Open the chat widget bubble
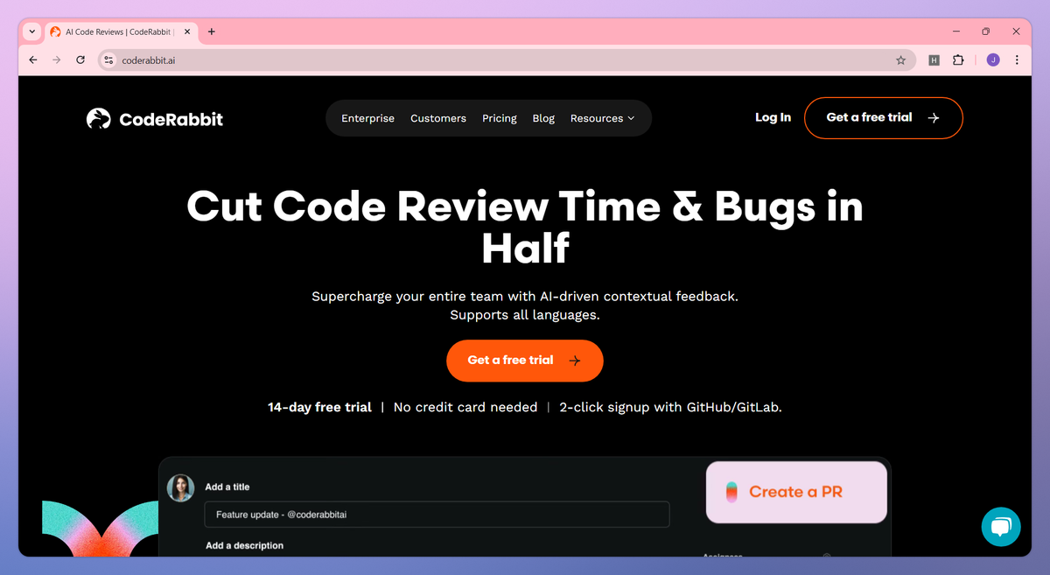The width and height of the screenshot is (1050, 575). tap(1001, 527)
